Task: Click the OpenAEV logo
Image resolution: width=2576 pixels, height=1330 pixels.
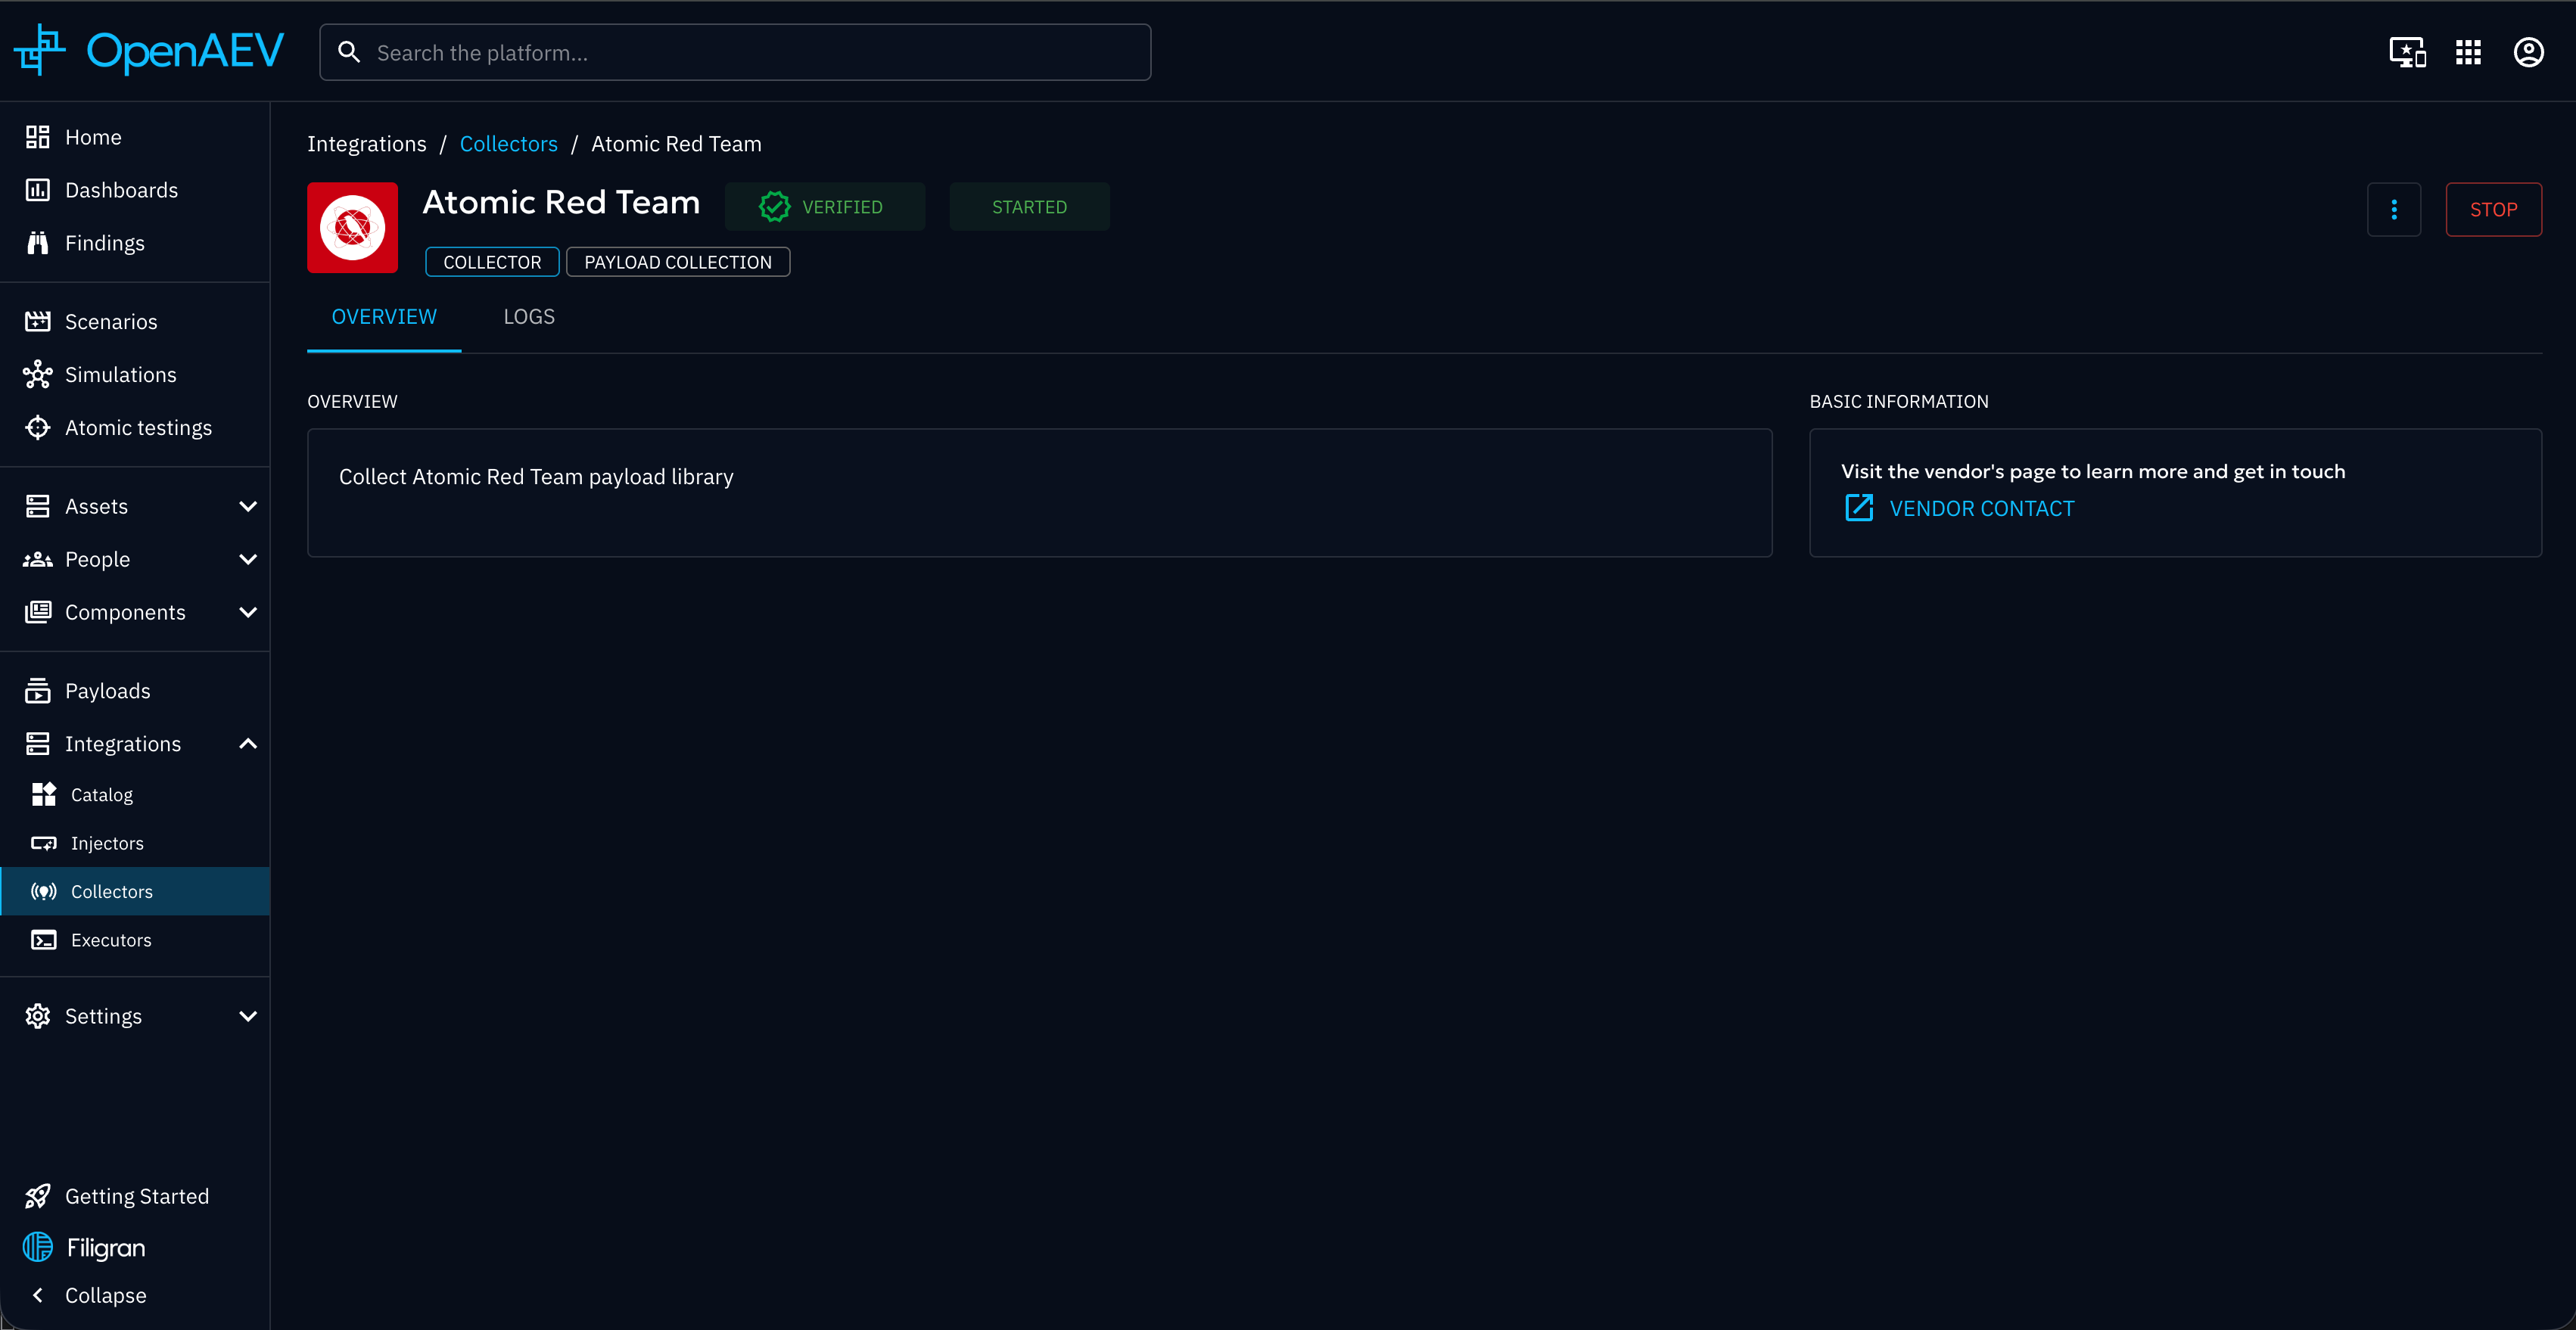Action: tap(149, 51)
